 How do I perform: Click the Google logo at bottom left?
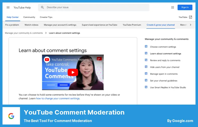tap(11, 116)
